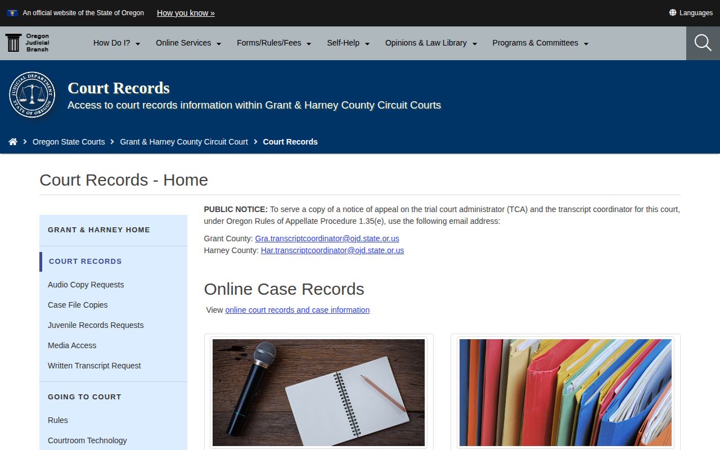Open the Languages selector
The image size is (720, 450).
[x=691, y=13]
